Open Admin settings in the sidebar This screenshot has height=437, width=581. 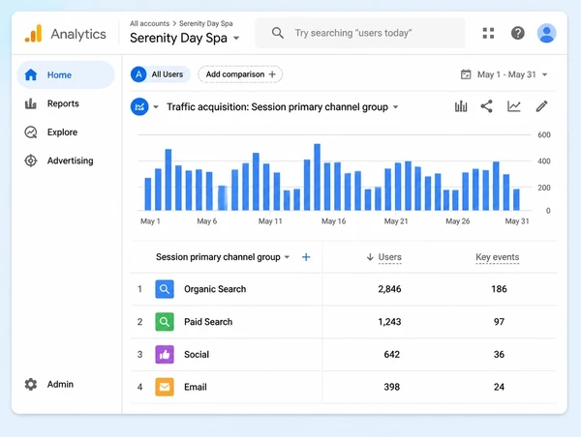60,384
